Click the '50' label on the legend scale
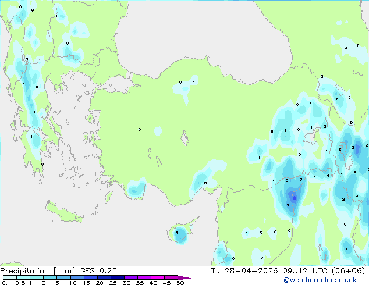Image resolution: width=369 pixels, height=285 pixels. click(x=180, y=283)
